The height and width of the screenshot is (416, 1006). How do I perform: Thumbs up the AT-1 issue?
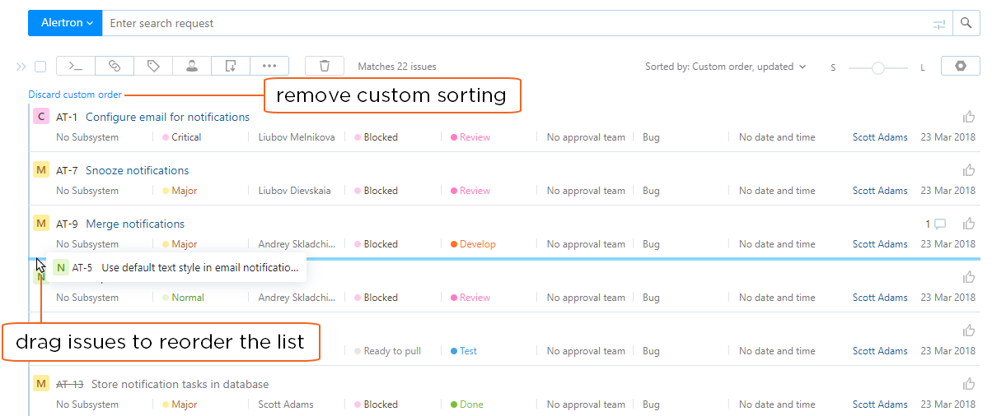(969, 117)
